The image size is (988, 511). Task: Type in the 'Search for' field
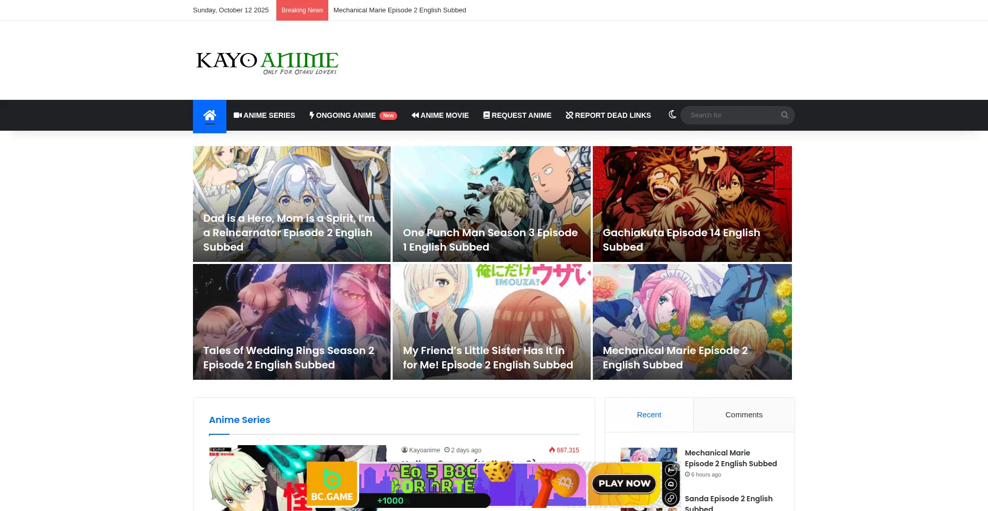[731, 115]
